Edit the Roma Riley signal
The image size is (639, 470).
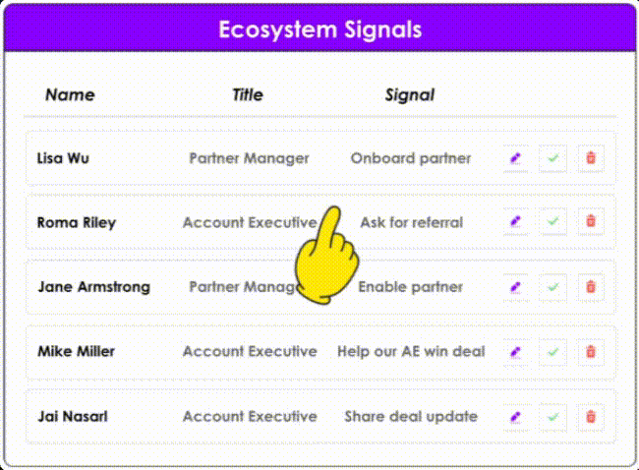point(515,222)
